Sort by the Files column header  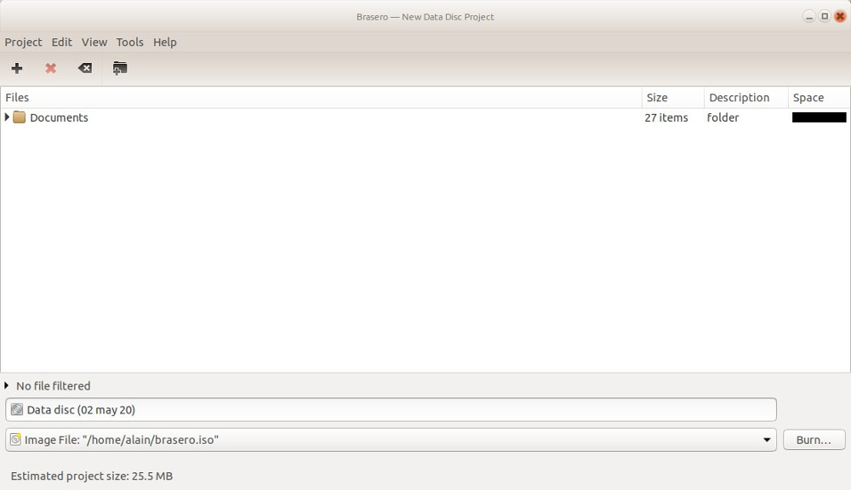(322, 98)
